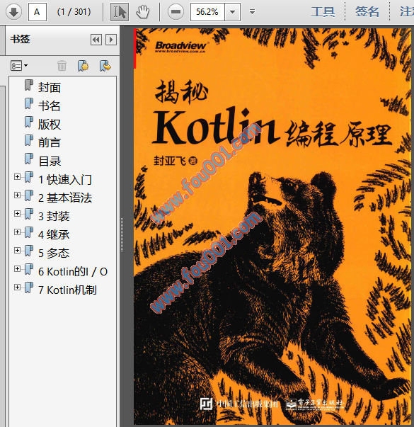Select the Hand pan tool
Screen dimensions: 414x427
143,12
